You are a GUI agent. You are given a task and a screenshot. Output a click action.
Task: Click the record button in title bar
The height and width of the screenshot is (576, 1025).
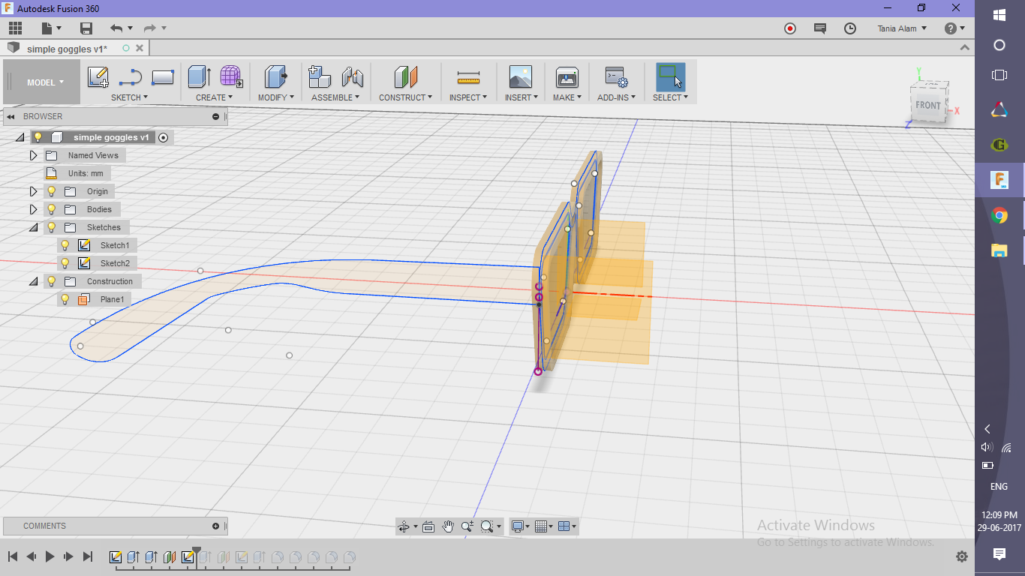tap(790, 28)
